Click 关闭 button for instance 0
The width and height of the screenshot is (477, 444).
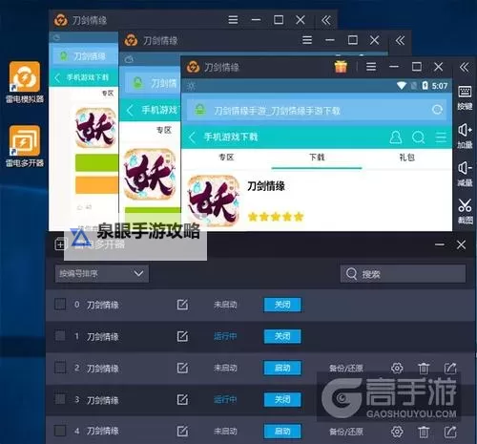(282, 305)
